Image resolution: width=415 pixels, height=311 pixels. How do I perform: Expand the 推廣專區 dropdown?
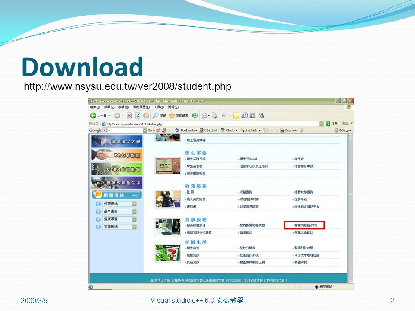(x=134, y=219)
